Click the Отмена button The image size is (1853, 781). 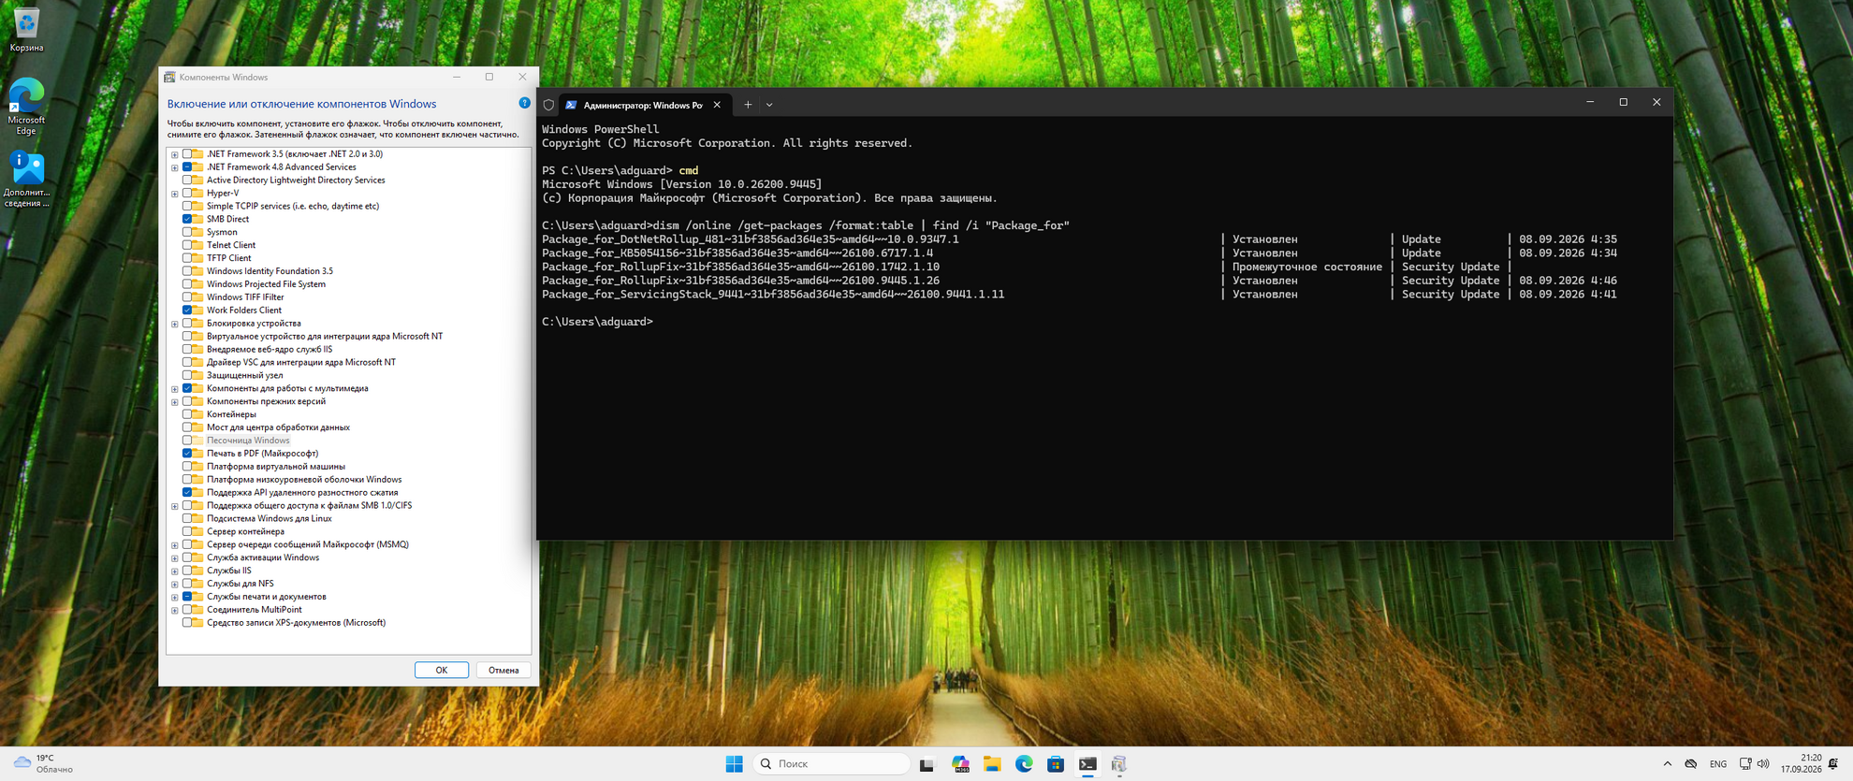pyautogui.click(x=503, y=670)
